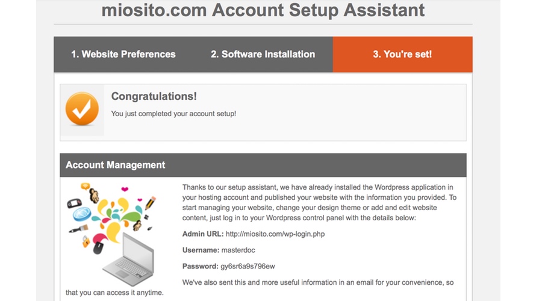This screenshot has width=542, height=301.
Task: Click the blue globe icon in the illustration
Action: tap(82, 214)
